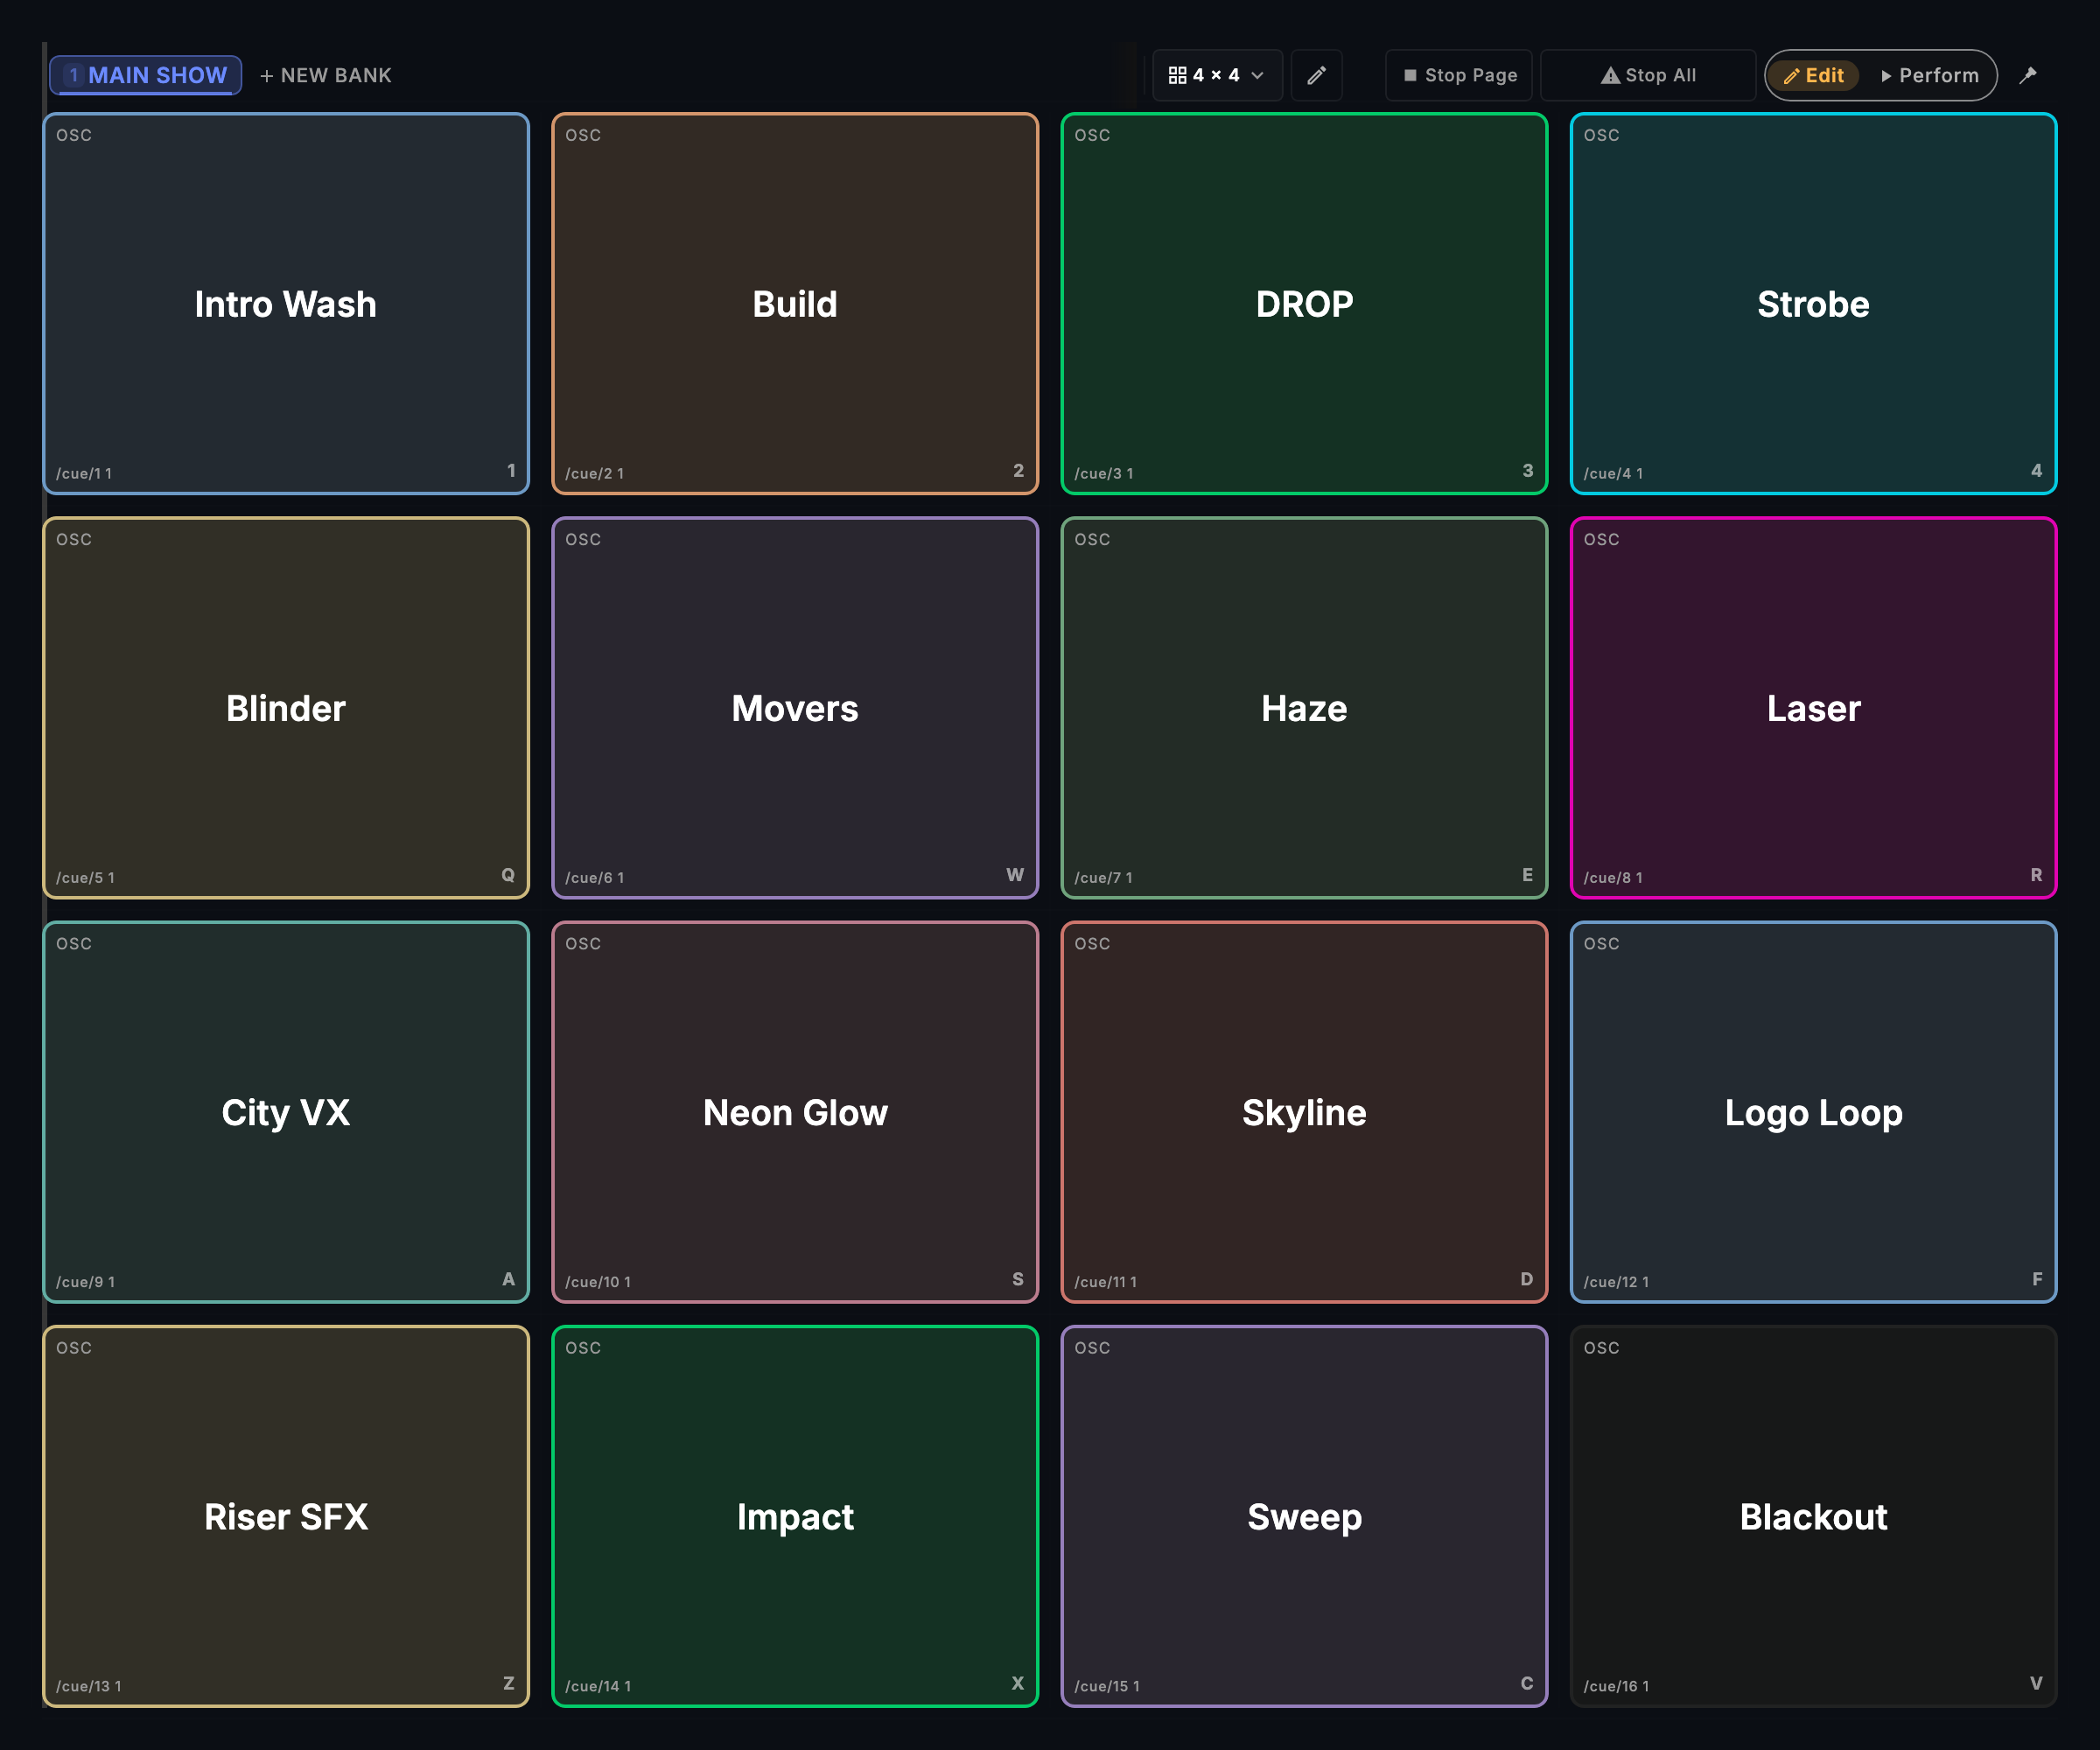Image resolution: width=2100 pixels, height=1750 pixels.
Task: Switch to Perform mode
Action: pos(1929,75)
